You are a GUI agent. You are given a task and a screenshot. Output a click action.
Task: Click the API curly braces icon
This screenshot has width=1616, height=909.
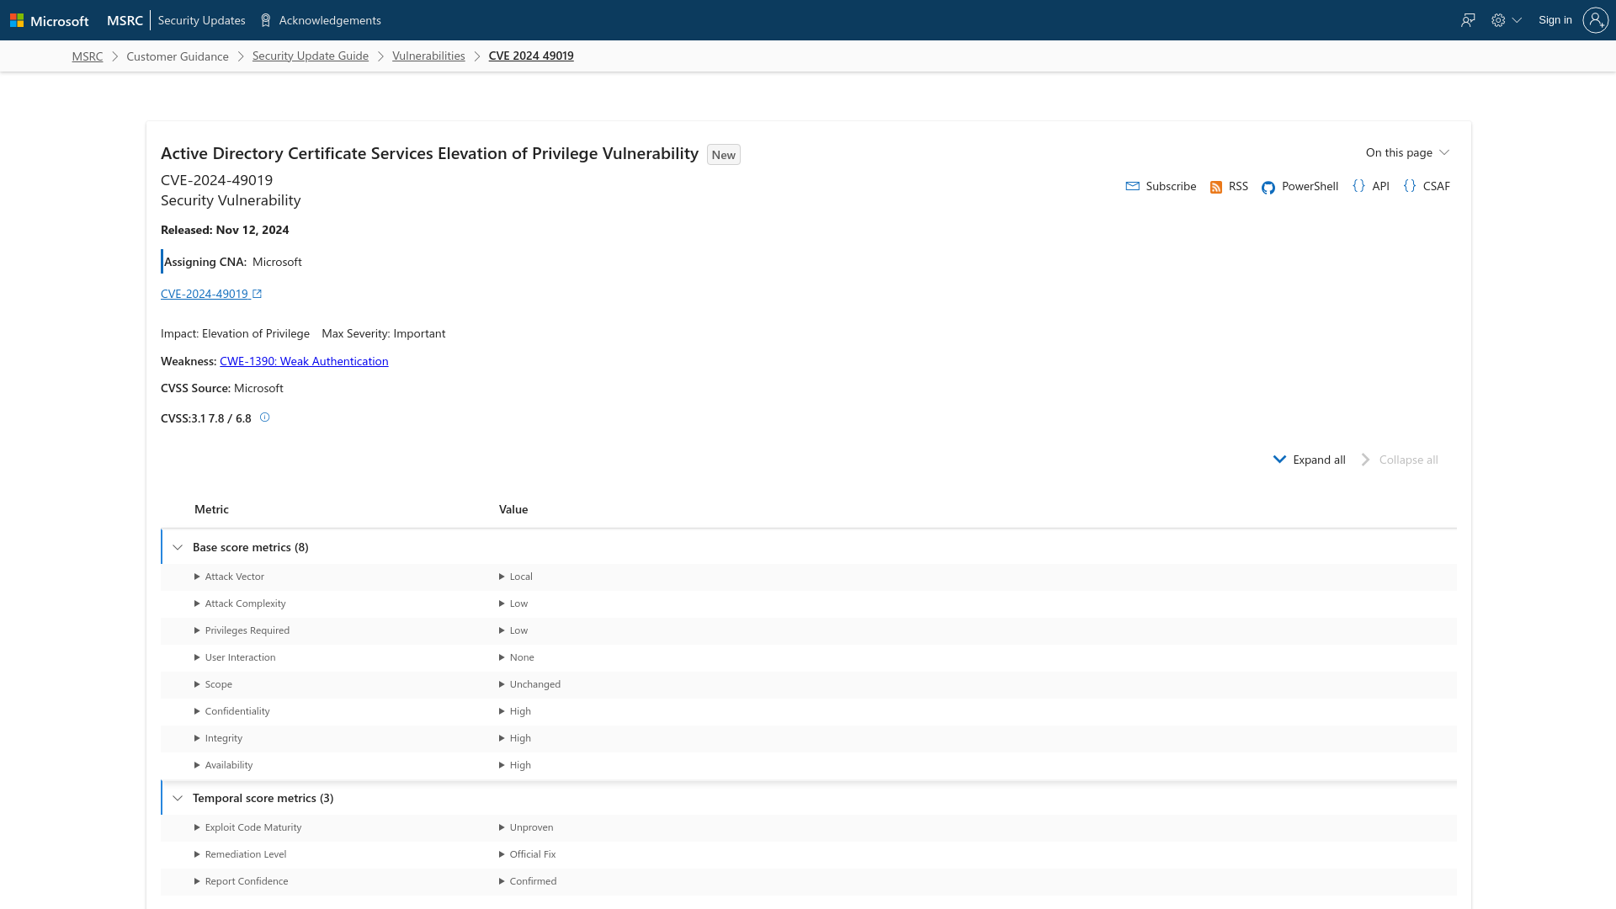(1358, 186)
